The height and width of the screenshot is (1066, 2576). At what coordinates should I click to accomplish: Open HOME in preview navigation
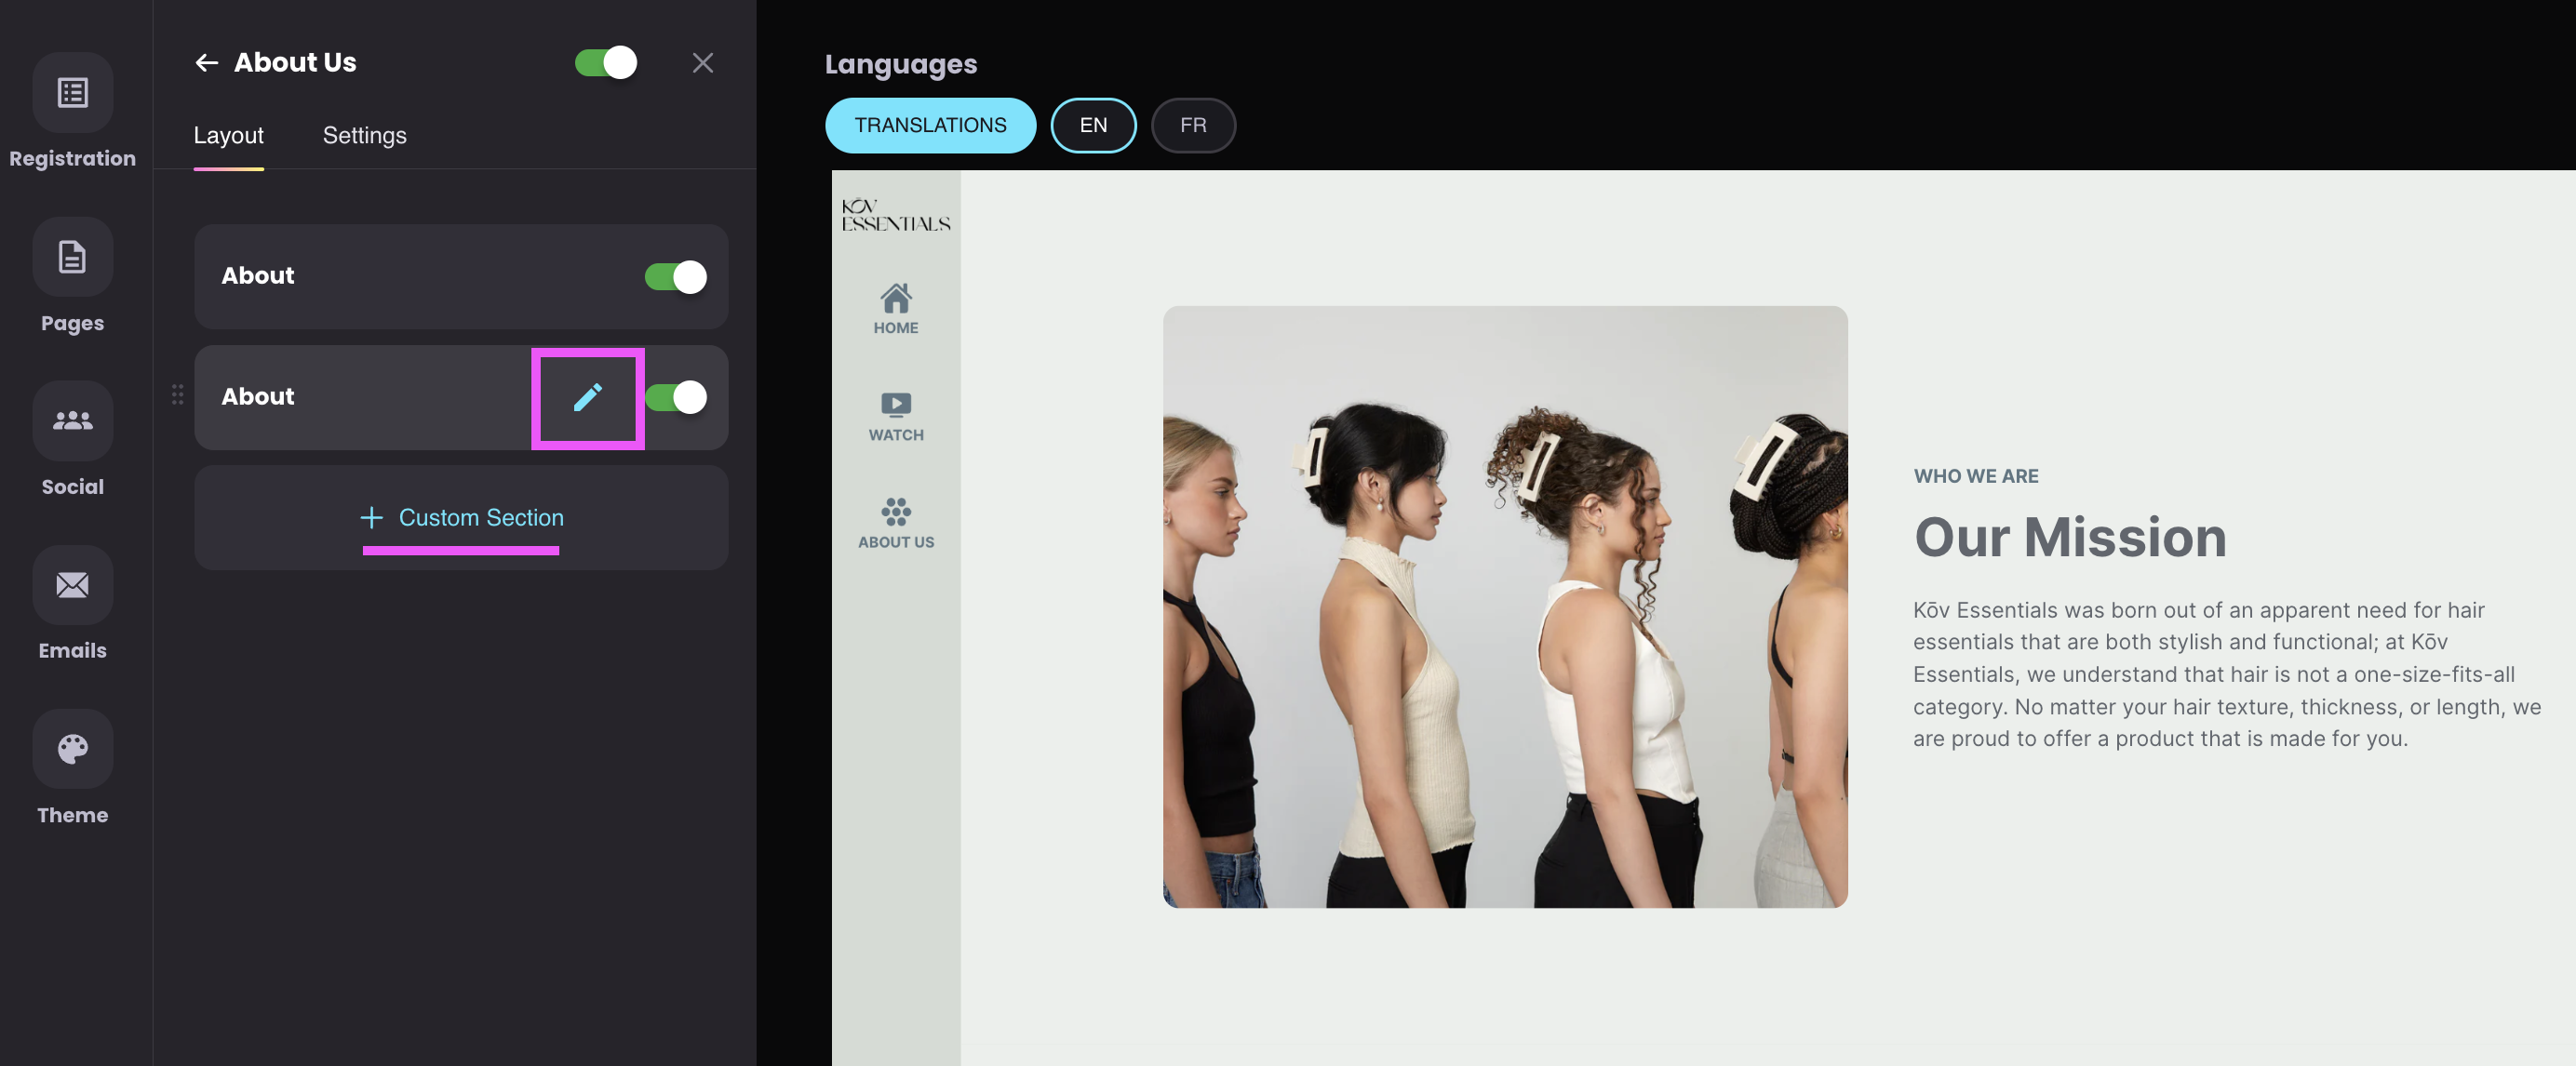click(895, 309)
